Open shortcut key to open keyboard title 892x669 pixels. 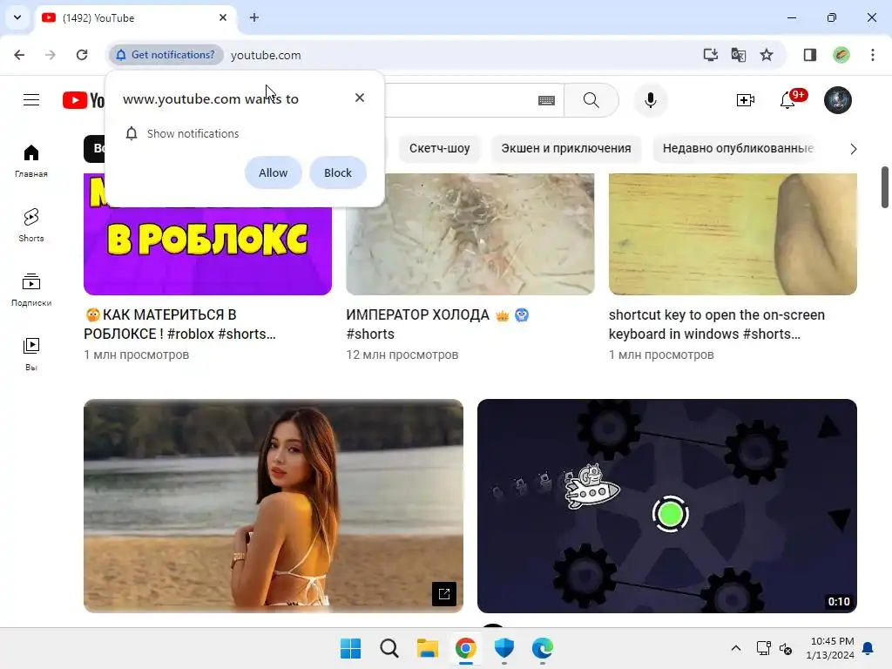click(x=717, y=324)
